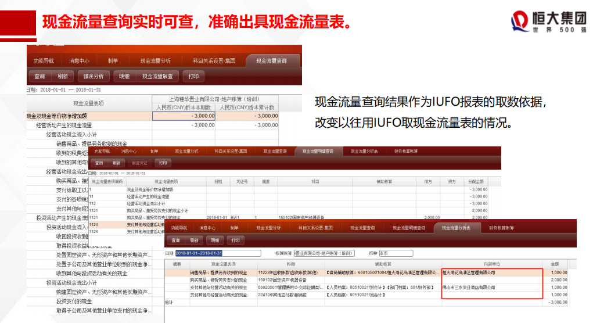Open 消息中心 tab in the 现金流量查询 window

click(79, 60)
